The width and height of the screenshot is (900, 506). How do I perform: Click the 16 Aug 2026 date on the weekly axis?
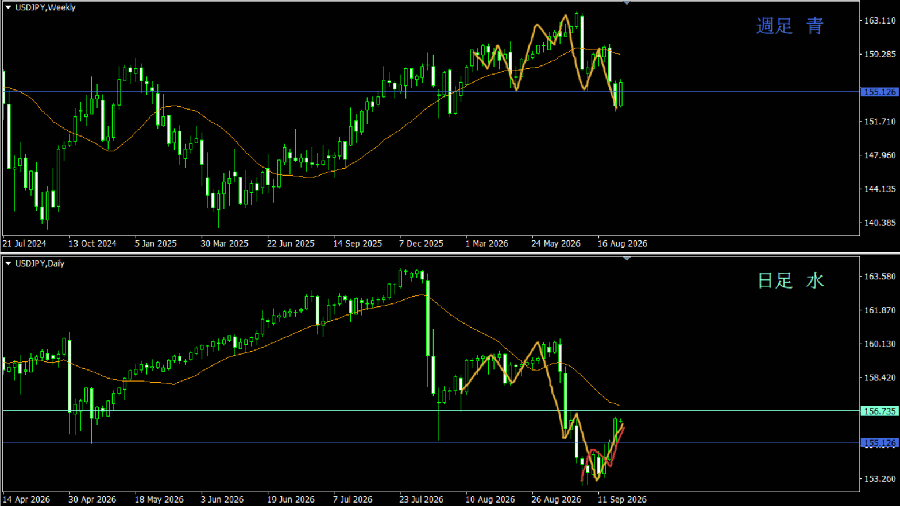(x=622, y=243)
